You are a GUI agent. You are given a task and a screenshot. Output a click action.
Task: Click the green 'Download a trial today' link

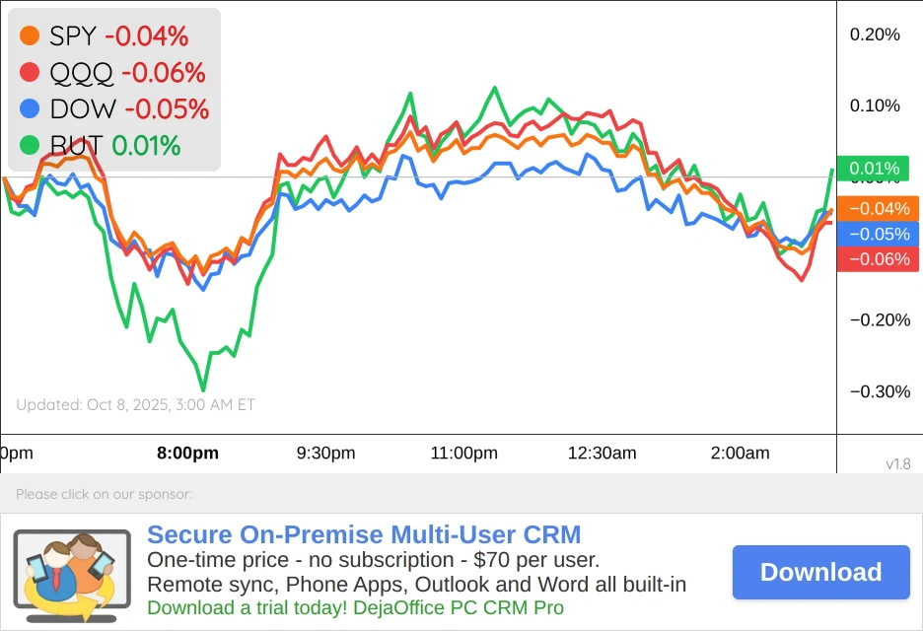355,607
